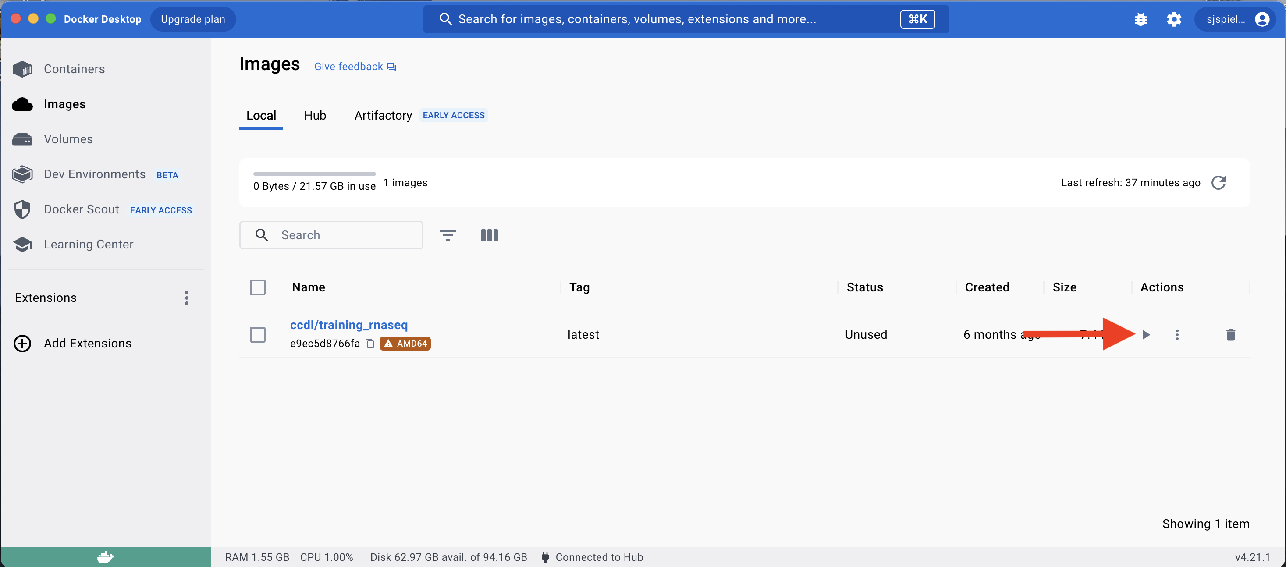Click the Docker whale status icon

click(x=105, y=556)
